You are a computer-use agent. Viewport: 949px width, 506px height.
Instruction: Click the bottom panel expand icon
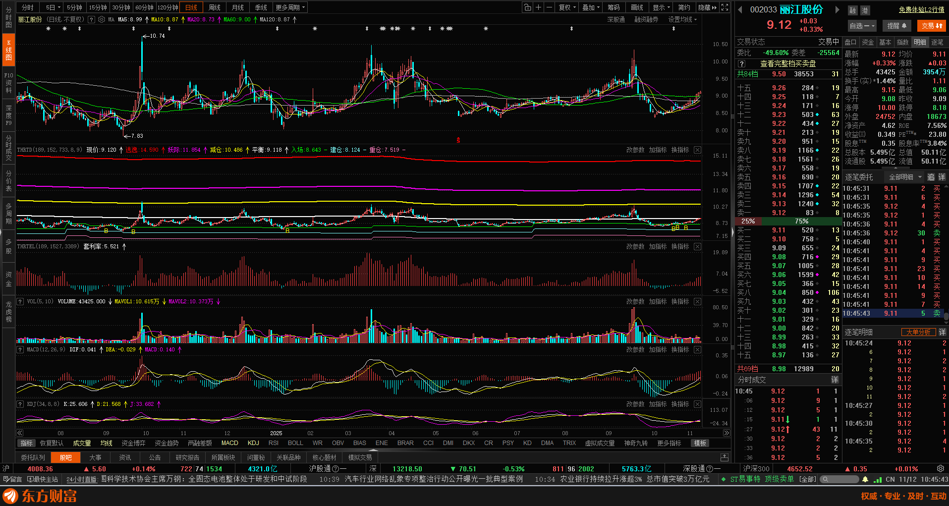(x=725, y=457)
